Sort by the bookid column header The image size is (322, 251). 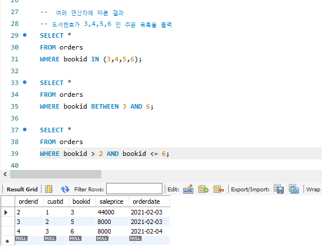(82, 201)
